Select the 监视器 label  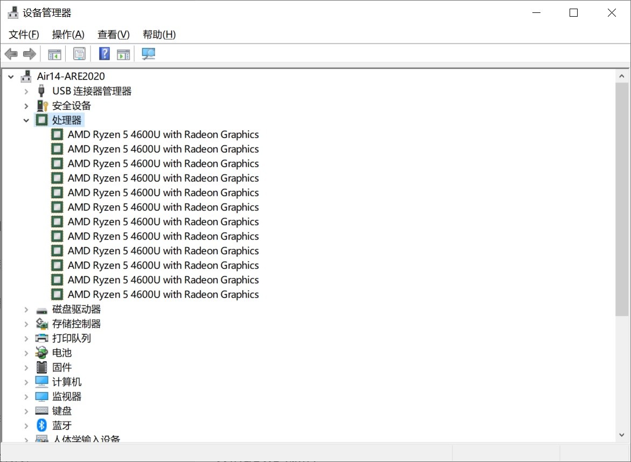coord(67,396)
